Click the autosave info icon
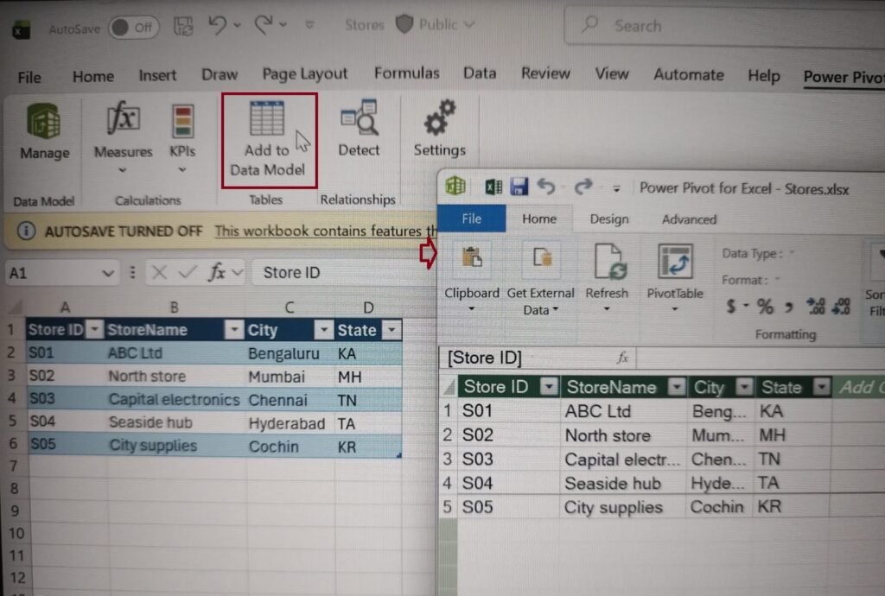The width and height of the screenshot is (885, 596). point(26,231)
